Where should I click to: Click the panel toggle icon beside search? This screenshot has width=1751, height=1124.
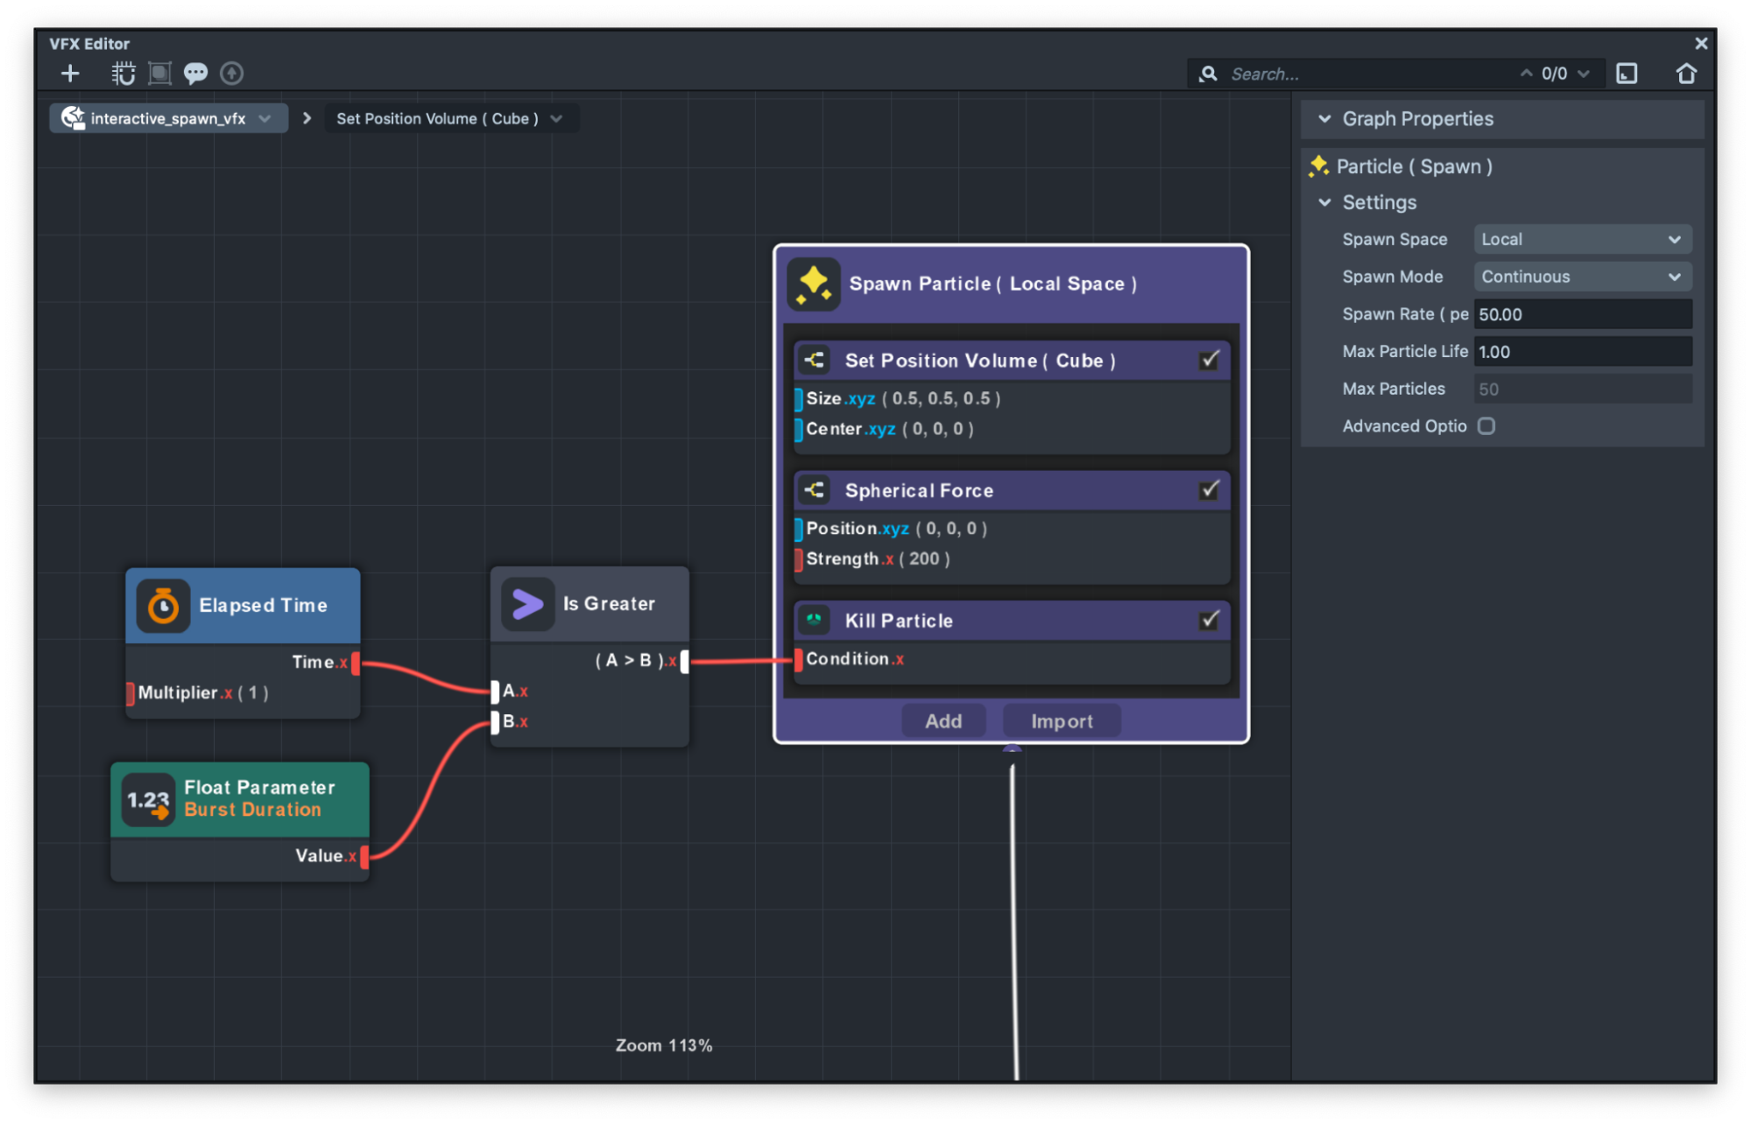point(1627,74)
